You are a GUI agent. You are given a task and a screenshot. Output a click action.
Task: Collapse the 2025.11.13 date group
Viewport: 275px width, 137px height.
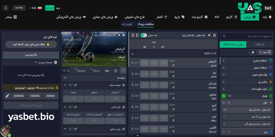click(132, 54)
